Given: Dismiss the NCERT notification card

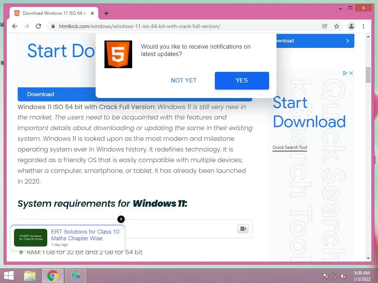Looking at the screenshot, I should click(x=121, y=219).
